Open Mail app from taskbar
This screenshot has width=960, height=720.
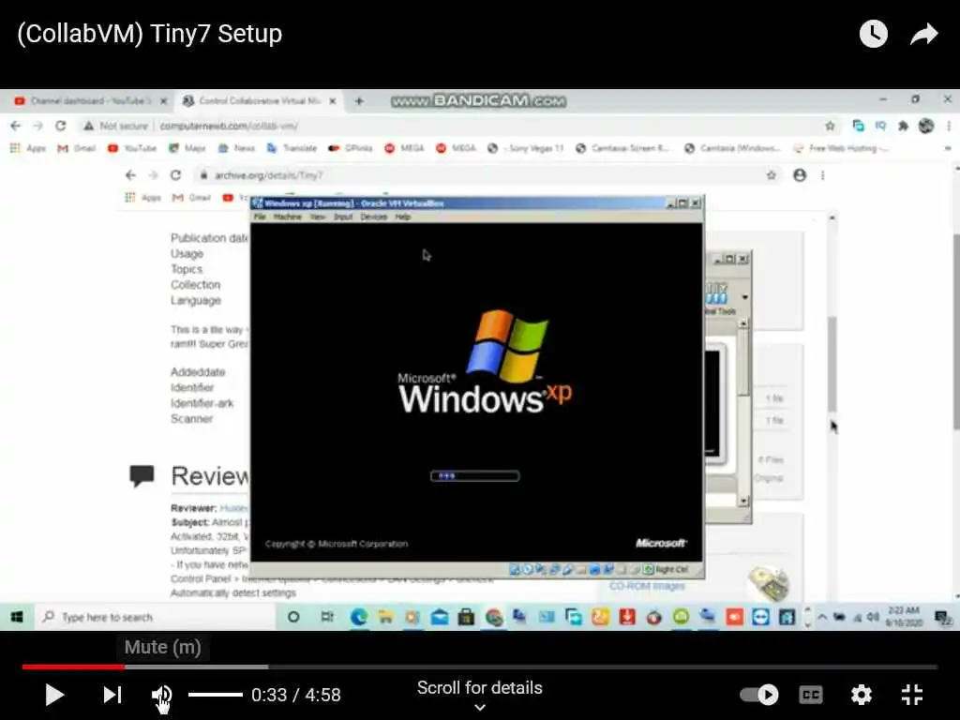439,617
